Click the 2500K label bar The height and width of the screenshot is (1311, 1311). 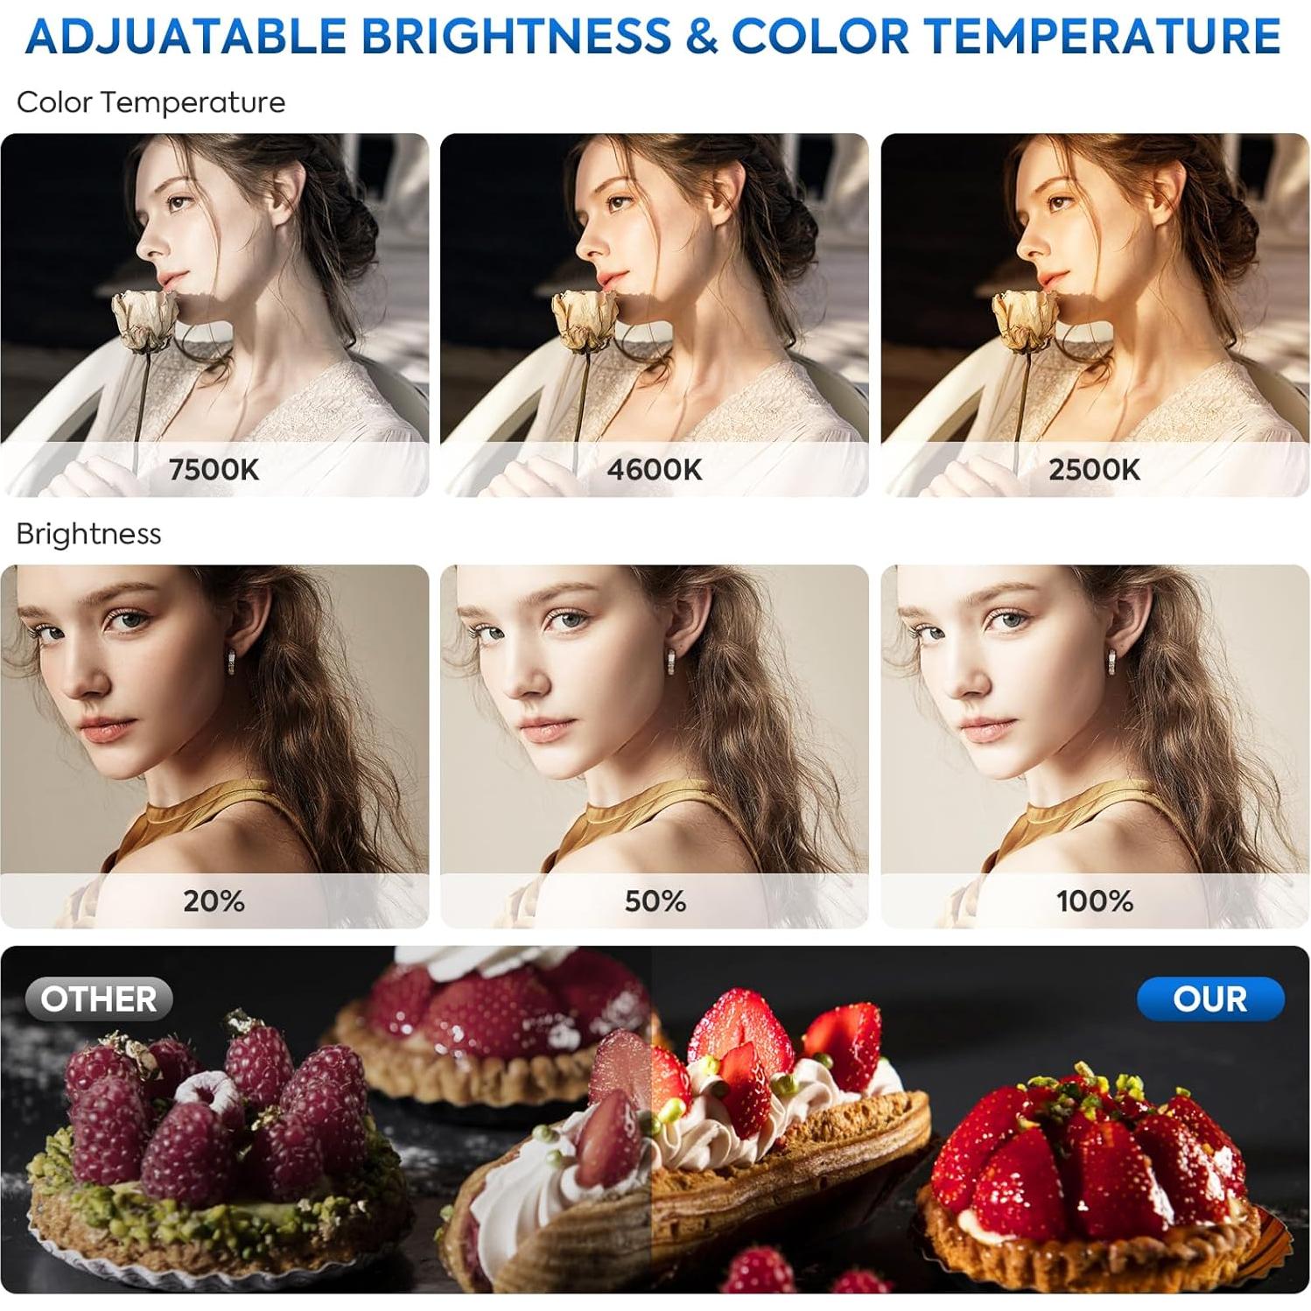(x=1095, y=469)
